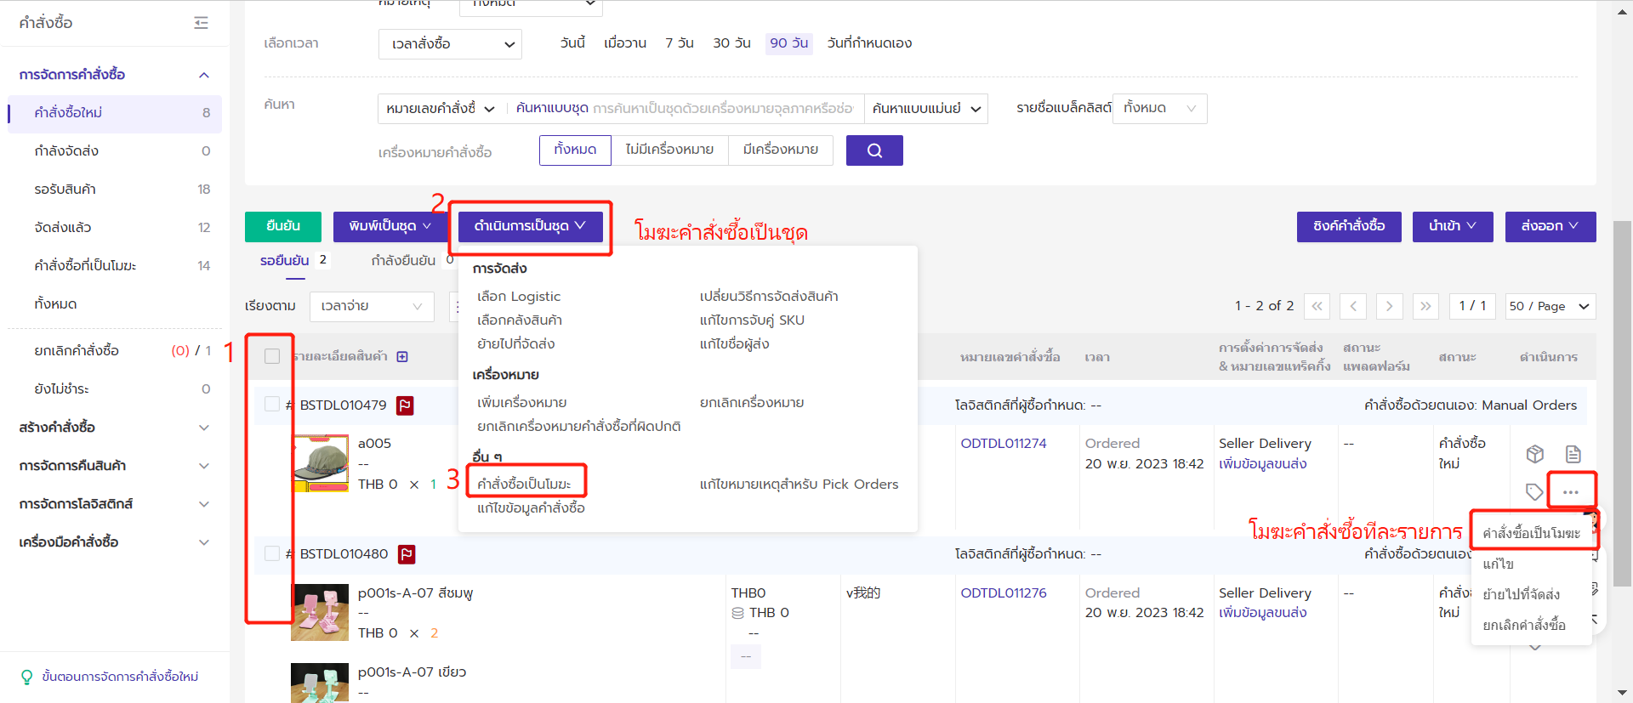Check the box for order BSTDL010479

click(x=272, y=405)
